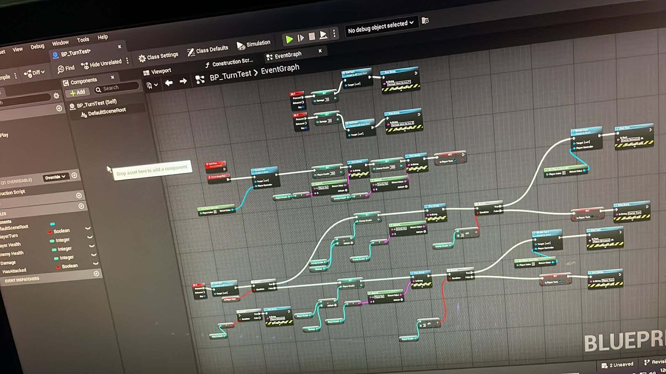This screenshot has width=666, height=374.
Task: Click the graph navigate forward arrow
Action: (x=183, y=81)
